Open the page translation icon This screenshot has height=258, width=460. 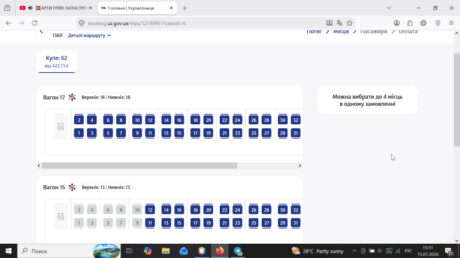click(340, 23)
